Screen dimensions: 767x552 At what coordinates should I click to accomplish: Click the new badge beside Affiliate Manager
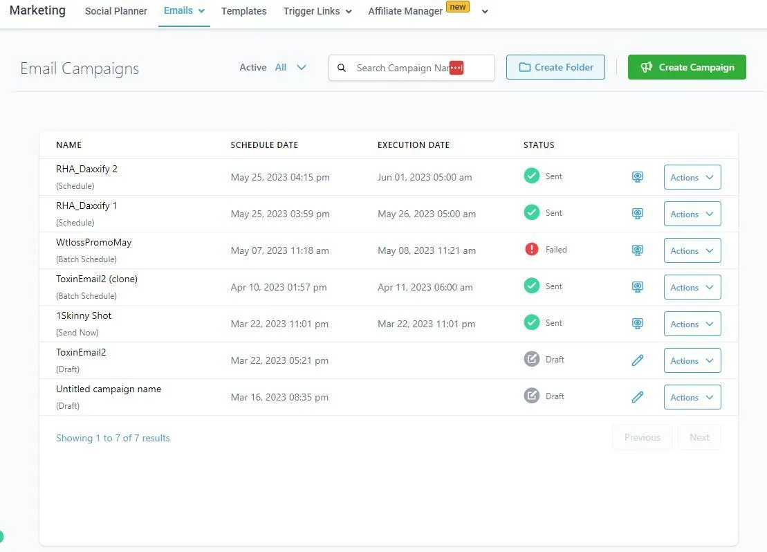(x=457, y=7)
